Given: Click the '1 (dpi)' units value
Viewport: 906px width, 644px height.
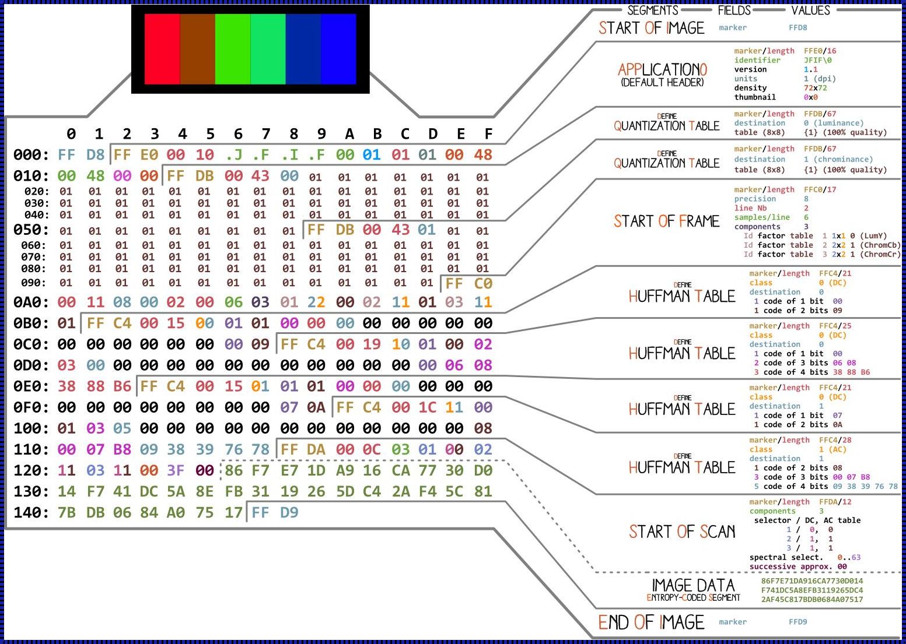Looking at the screenshot, I should 820,79.
